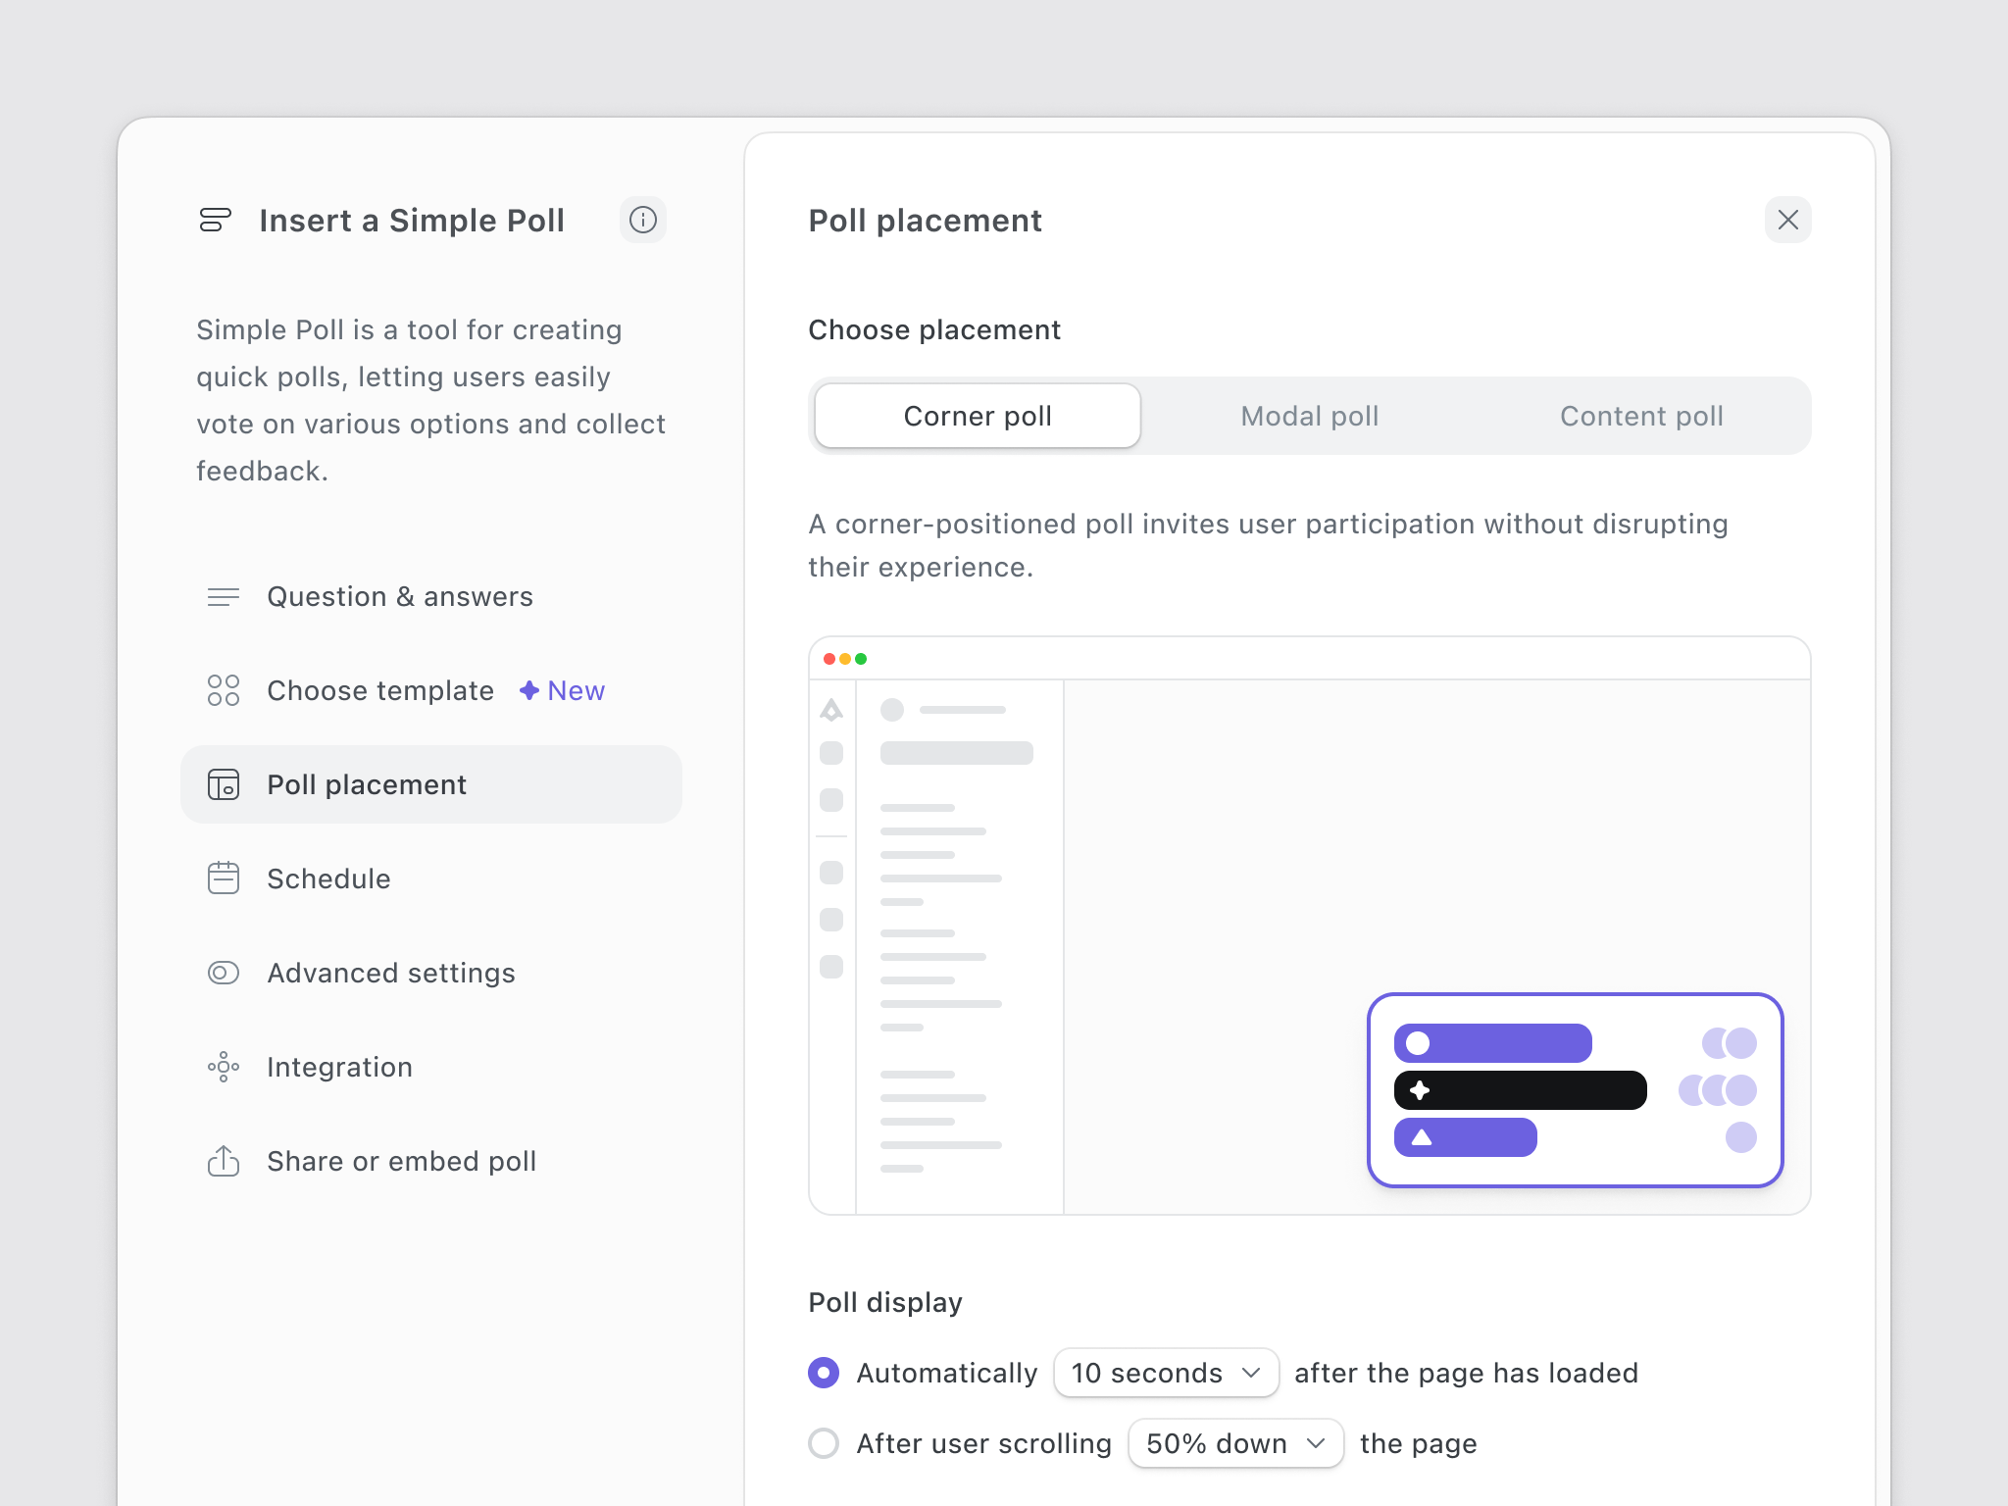This screenshot has width=2008, height=1506.
Task: Click the Advanced settings eye icon
Action: pos(223,972)
